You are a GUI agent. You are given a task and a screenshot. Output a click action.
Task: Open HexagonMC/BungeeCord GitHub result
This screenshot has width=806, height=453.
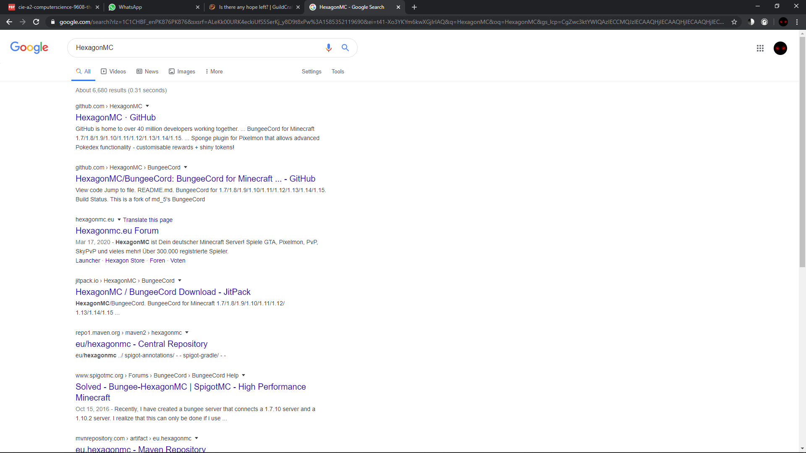tap(195, 179)
